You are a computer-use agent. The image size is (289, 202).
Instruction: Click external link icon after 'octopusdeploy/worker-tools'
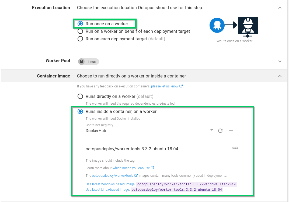tap(136, 176)
